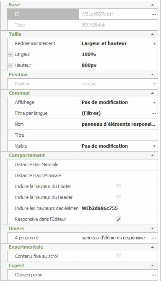
Task: Enable Inclure la hauteur du Footer checkbox
Action: coord(118,186)
